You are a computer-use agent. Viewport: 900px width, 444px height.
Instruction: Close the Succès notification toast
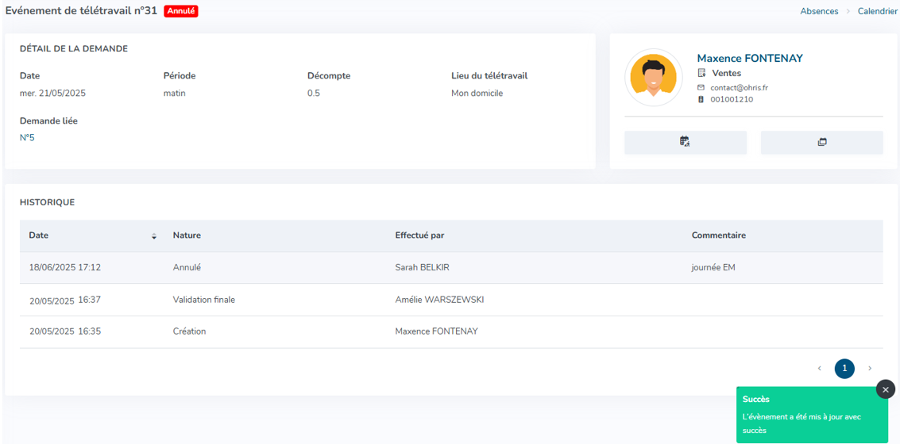pos(885,389)
